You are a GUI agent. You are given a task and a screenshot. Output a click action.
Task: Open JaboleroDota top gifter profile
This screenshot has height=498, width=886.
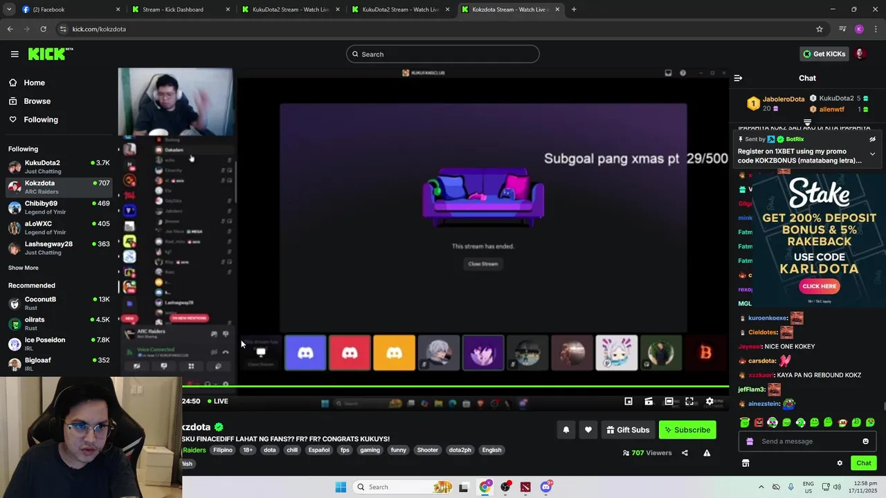point(783,99)
